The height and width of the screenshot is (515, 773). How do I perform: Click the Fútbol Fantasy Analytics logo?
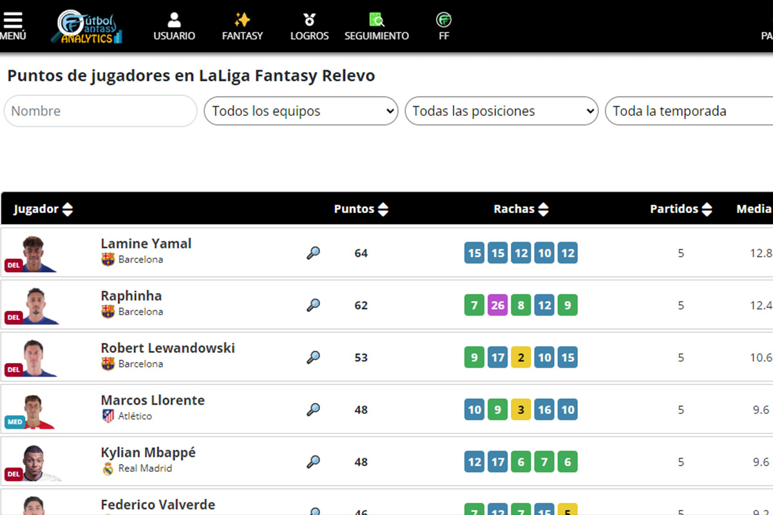click(87, 26)
